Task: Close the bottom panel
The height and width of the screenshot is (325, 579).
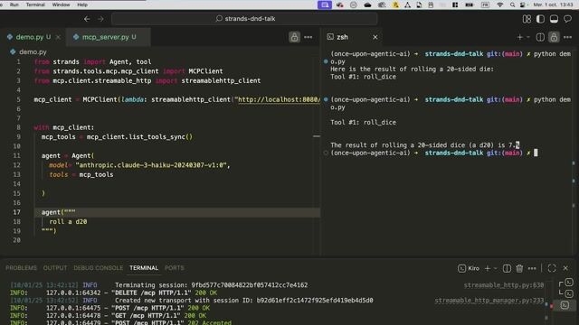Action: click(565, 268)
